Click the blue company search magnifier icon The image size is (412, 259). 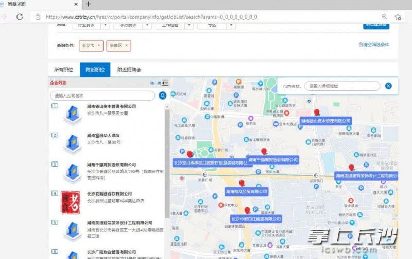tap(162, 95)
